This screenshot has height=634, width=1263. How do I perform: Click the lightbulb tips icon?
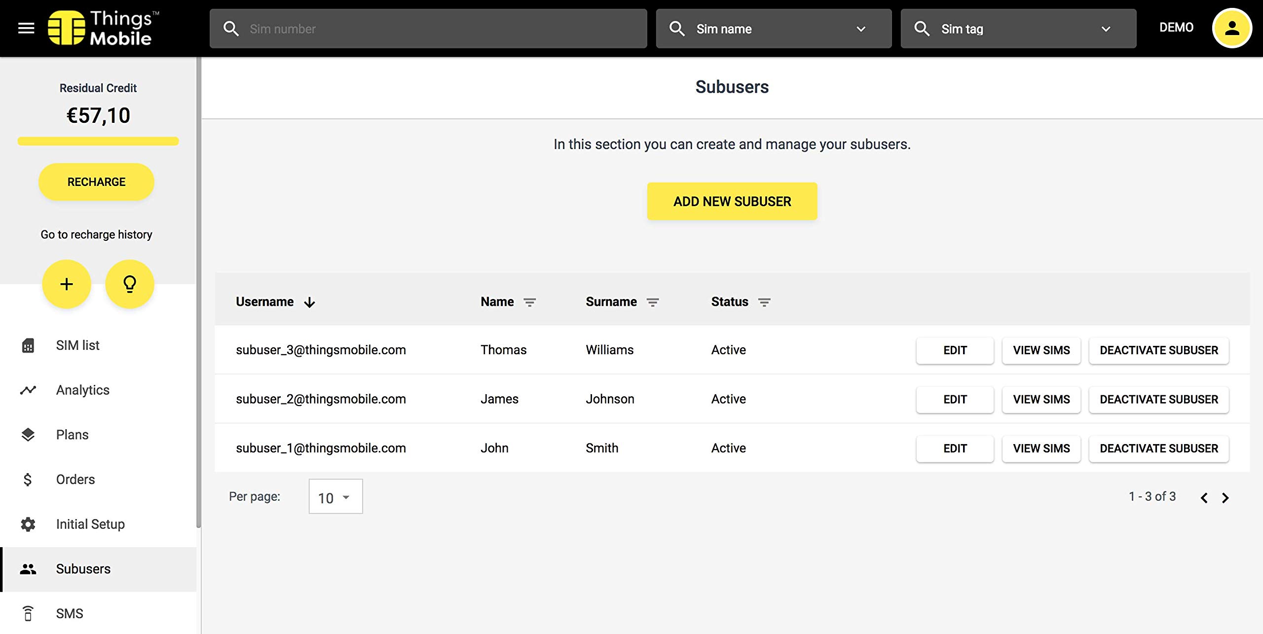(x=129, y=284)
